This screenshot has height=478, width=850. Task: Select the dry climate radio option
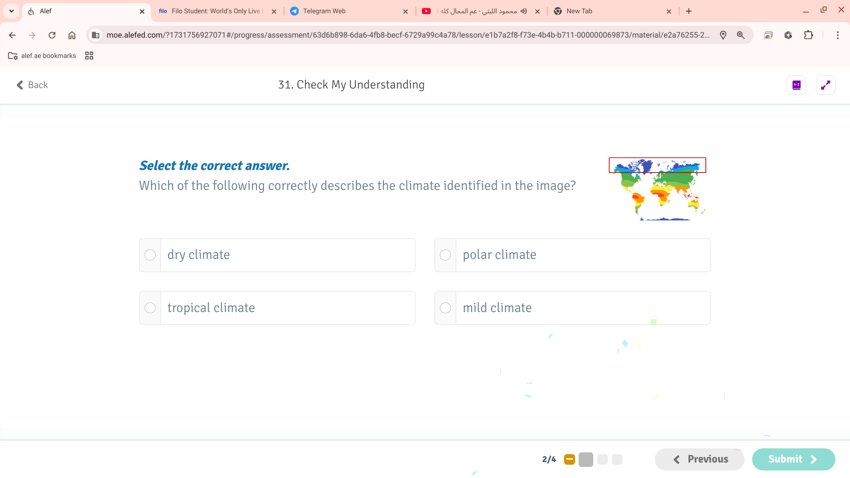pos(150,255)
